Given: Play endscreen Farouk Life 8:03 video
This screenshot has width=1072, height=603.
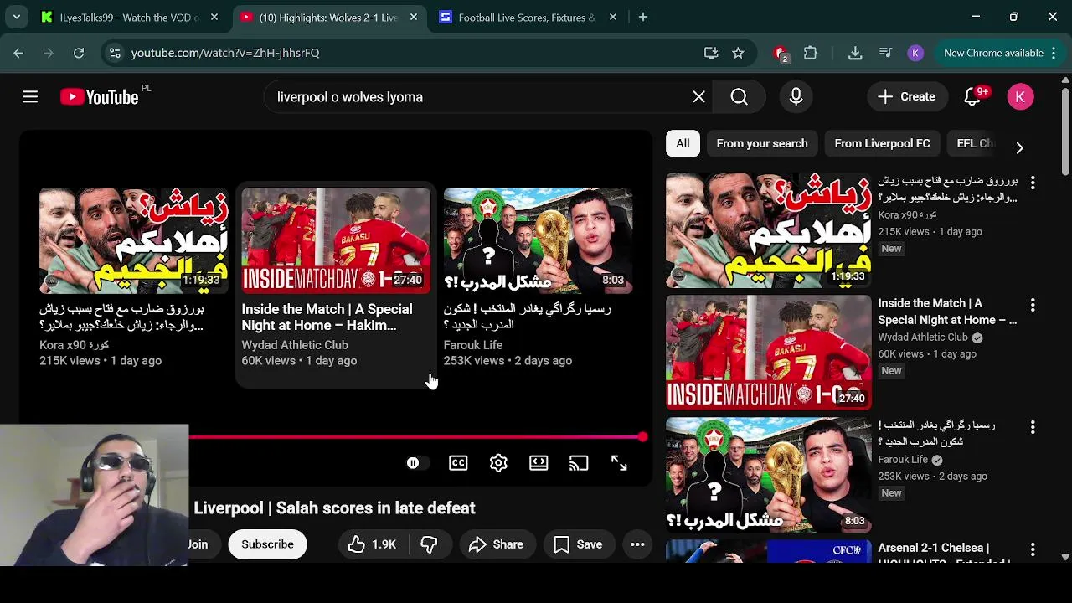Looking at the screenshot, I should [x=539, y=240].
